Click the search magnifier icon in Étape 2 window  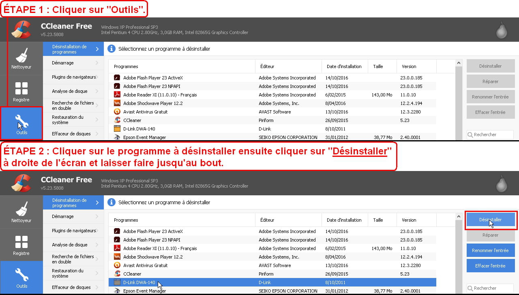pos(470,288)
